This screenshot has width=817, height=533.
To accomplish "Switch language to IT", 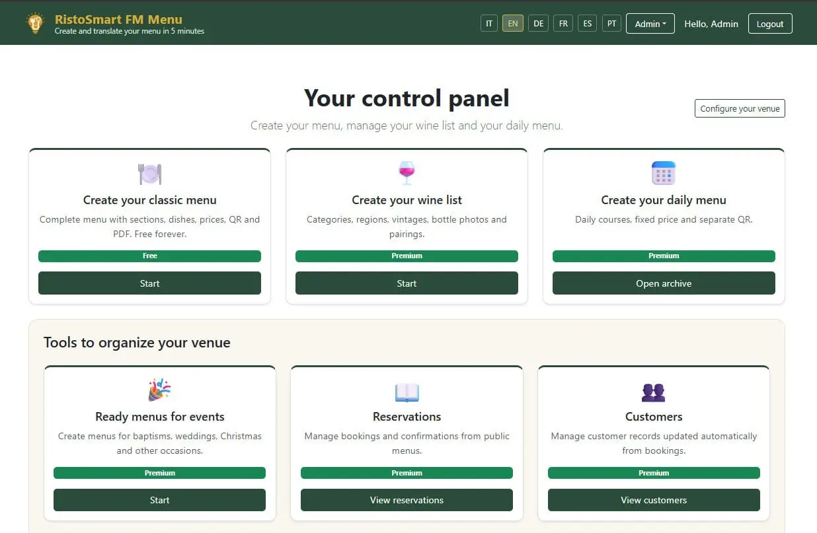I will [x=489, y=23].
